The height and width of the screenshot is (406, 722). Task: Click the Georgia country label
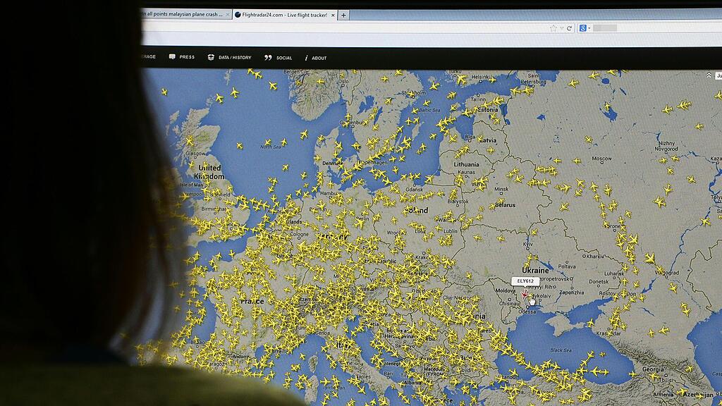click(x=653, y=369)
